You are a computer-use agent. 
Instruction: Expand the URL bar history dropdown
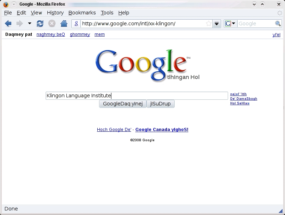pyautogui.click(x=217, y=24)
